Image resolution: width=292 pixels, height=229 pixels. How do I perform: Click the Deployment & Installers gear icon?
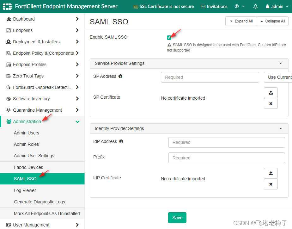click(9, 42)
